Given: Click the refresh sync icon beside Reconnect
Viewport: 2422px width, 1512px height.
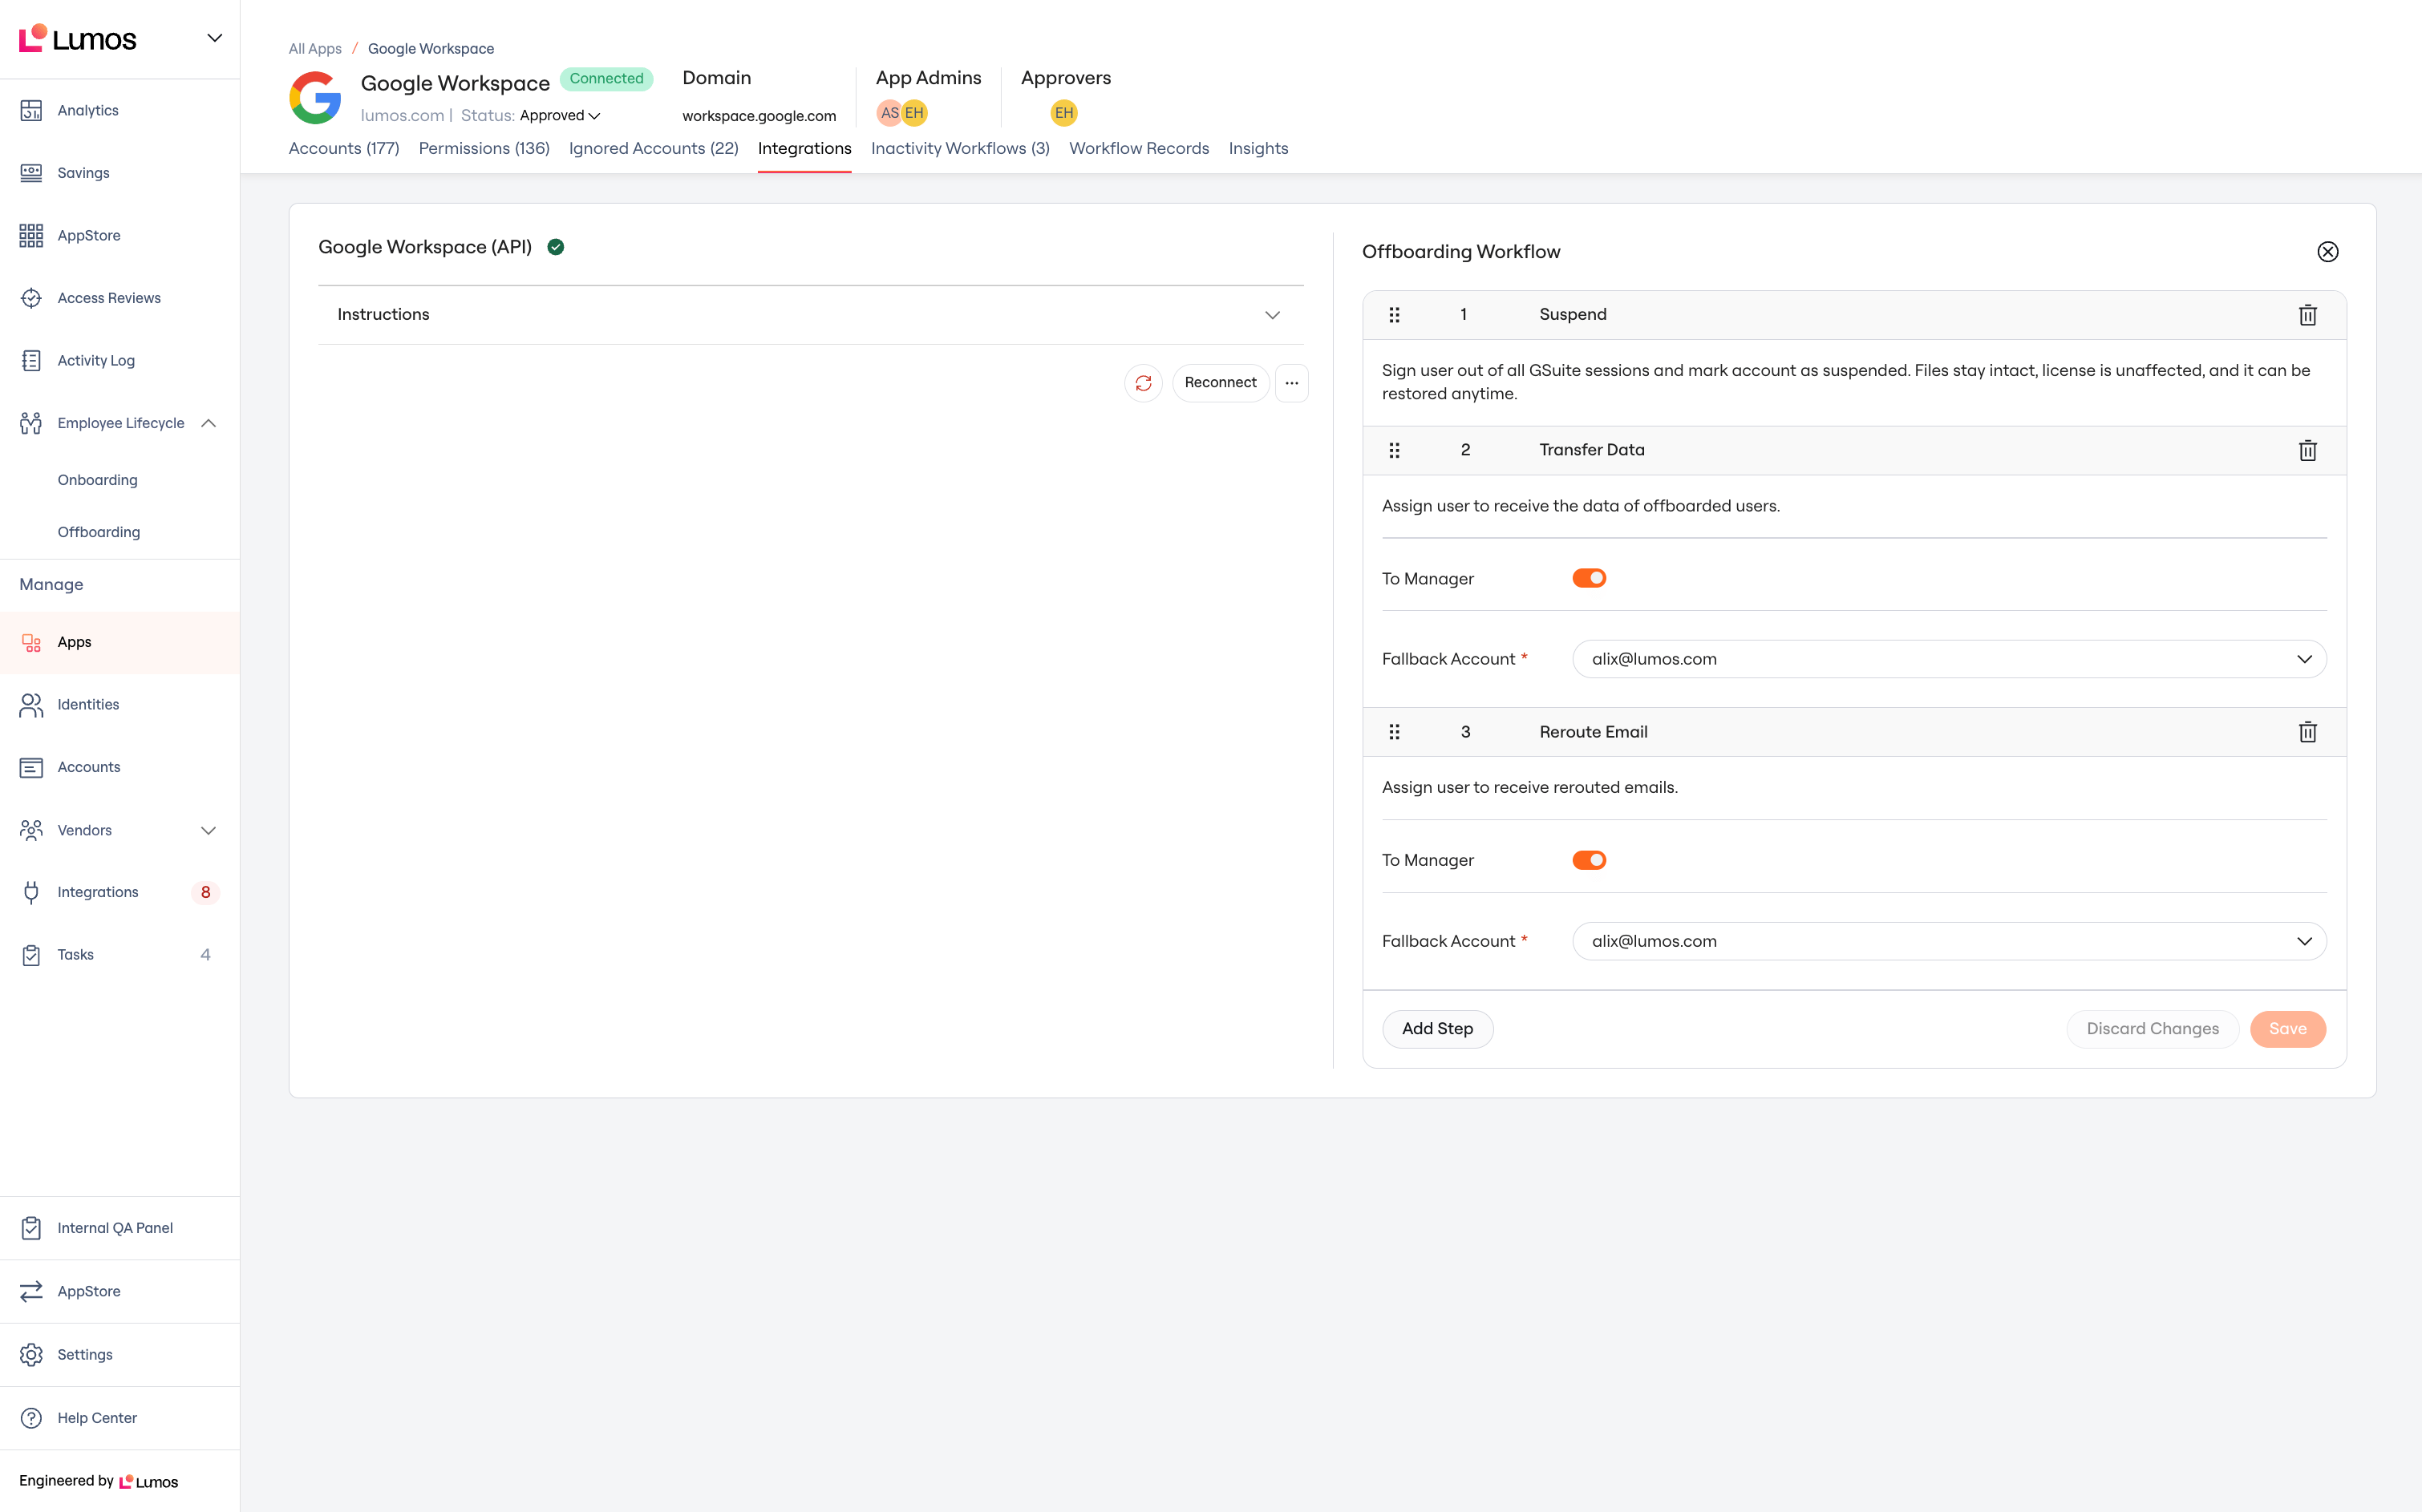Looking at the screenshot, I should click(x=1144, y=383).
